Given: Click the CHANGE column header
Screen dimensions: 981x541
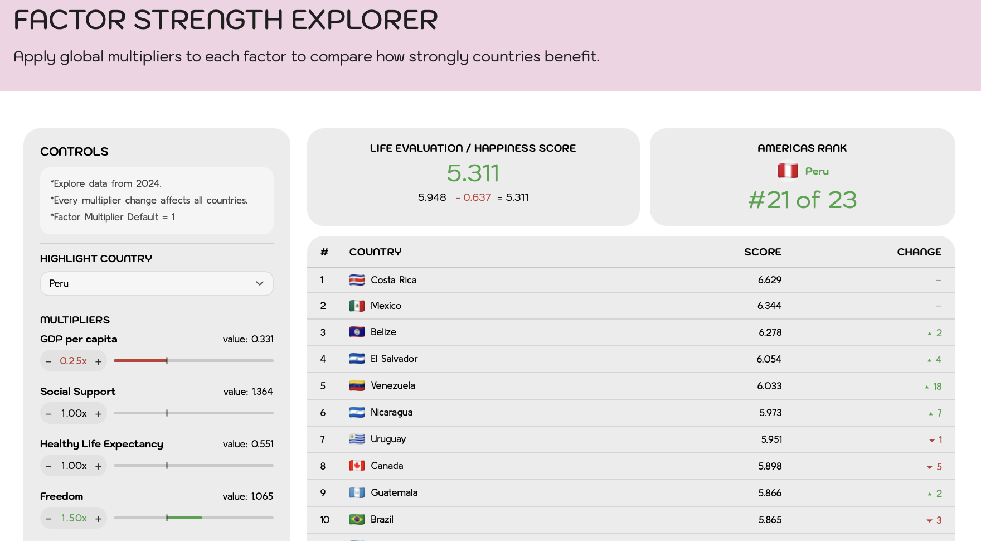Looking at the screenshot, I should (x=919, y=252).
